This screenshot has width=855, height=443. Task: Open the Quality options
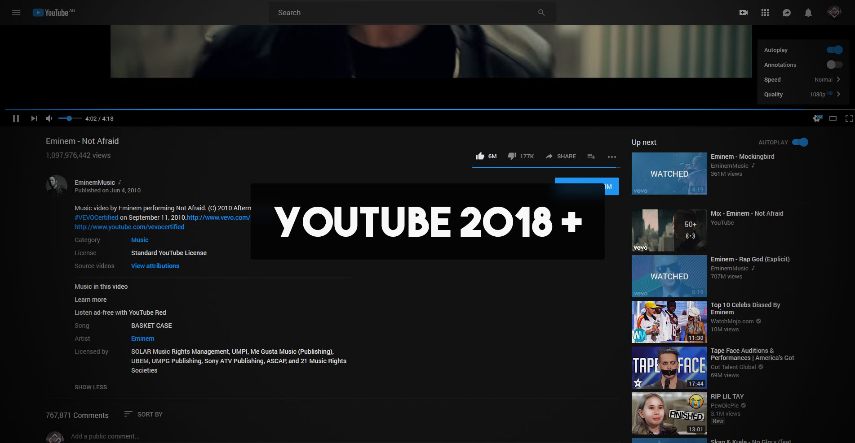tap(837, 94)
